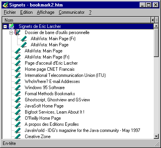Screen dimensions: 161x148
Task: Click bookmark icon of Bigfoot Services, Learn About It !
Action: [x=18, y=112]
